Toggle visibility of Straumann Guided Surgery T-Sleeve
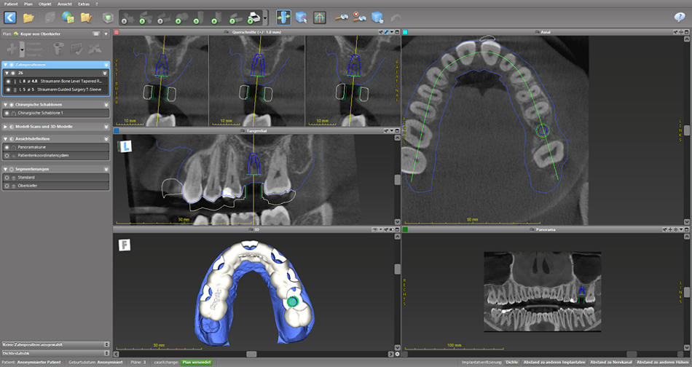 click(x=9, y=90)
